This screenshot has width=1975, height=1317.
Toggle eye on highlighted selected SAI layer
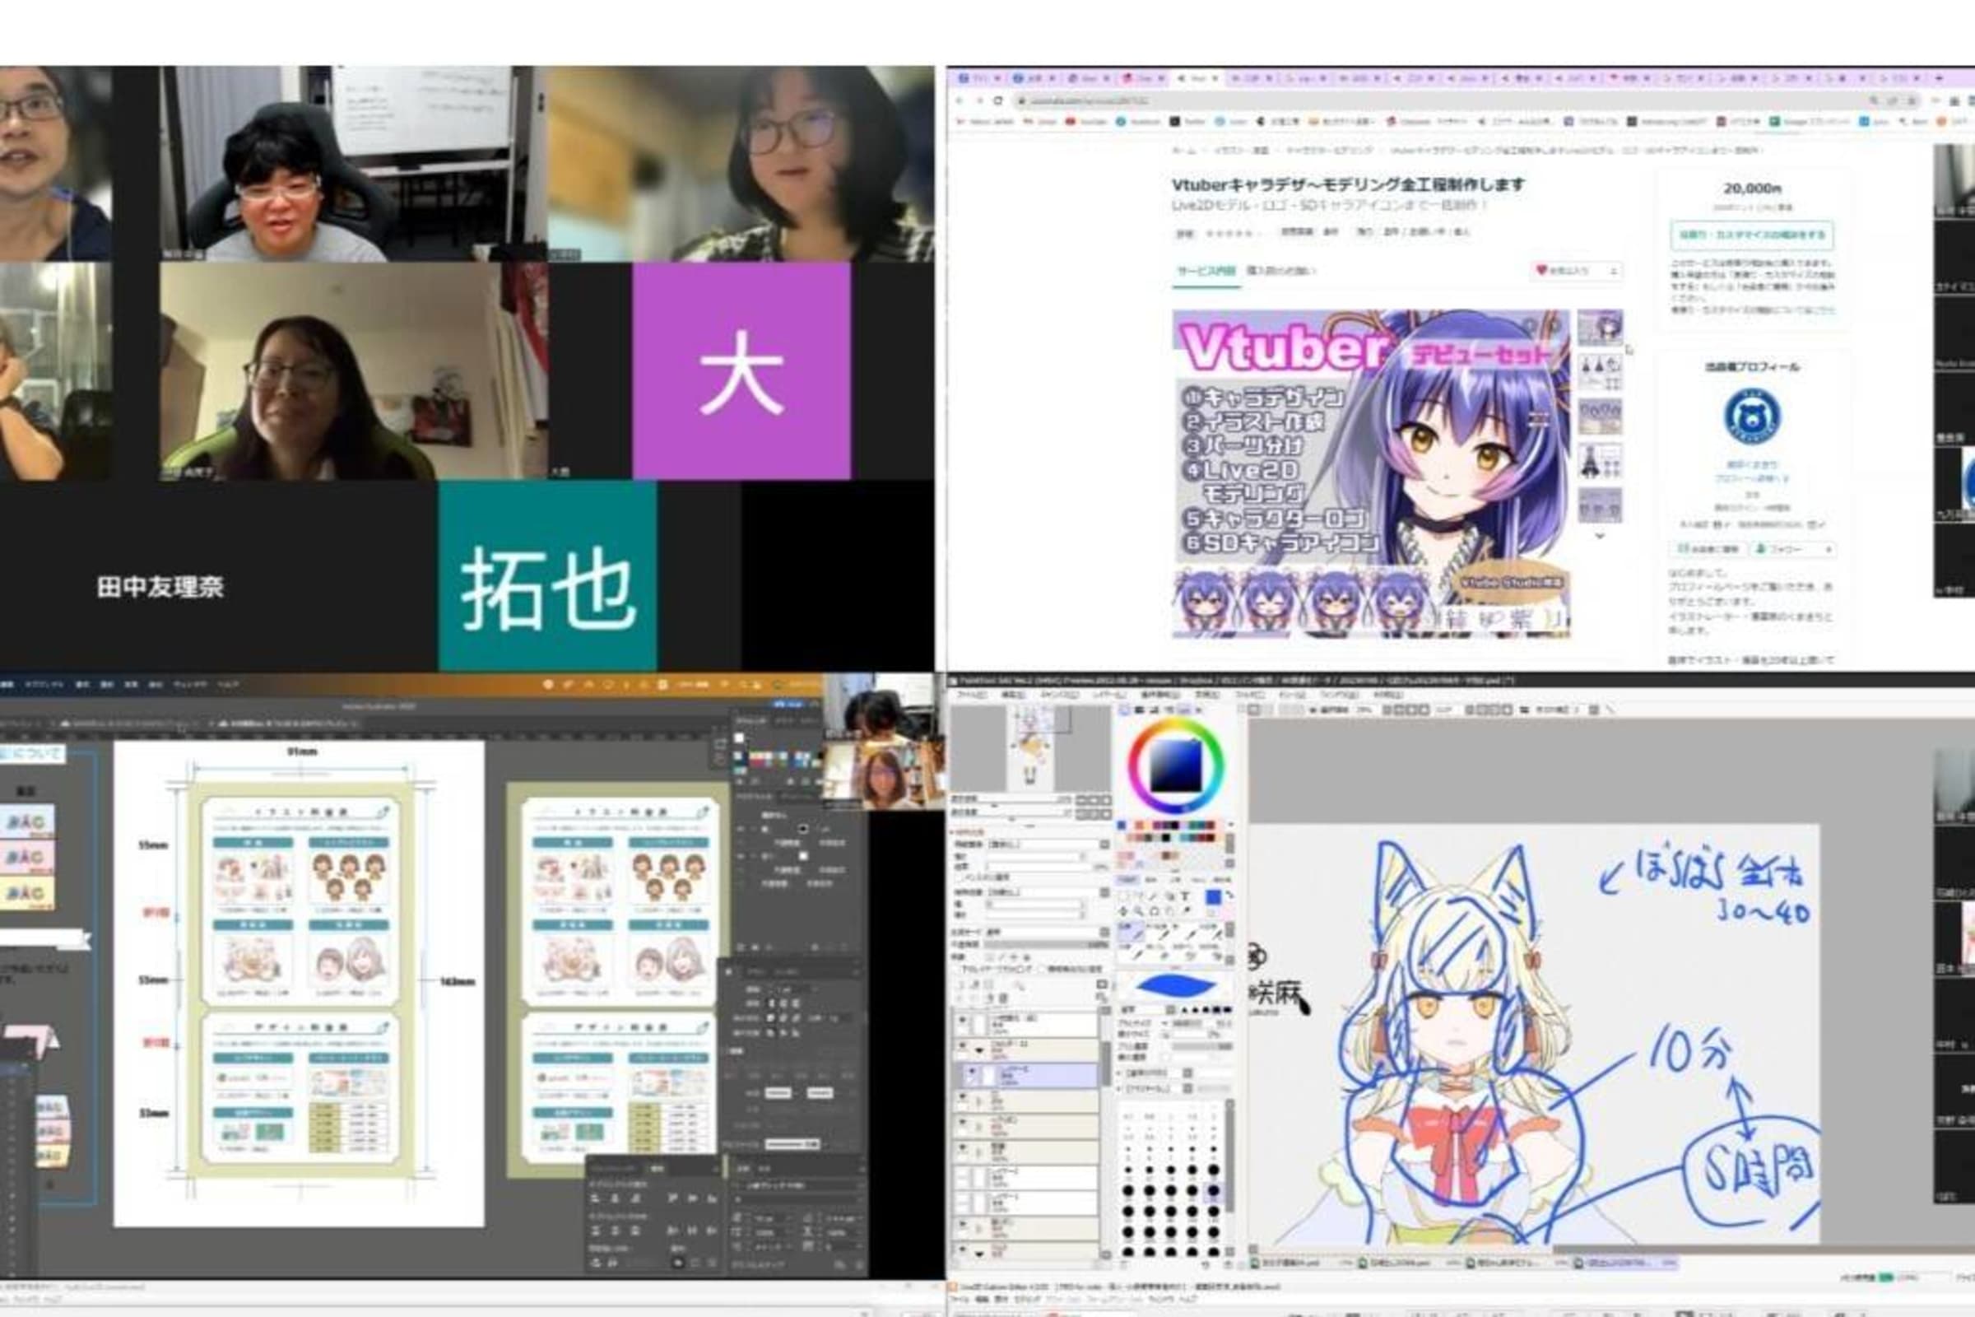tap(972, 1070)
